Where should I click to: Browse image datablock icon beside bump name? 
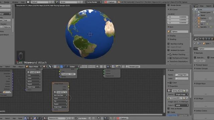[169, 91]
